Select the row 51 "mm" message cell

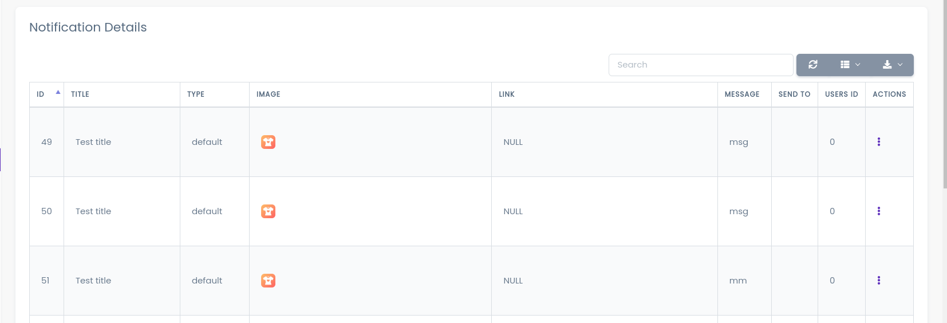pyautogui.click(x=738, y=281)
